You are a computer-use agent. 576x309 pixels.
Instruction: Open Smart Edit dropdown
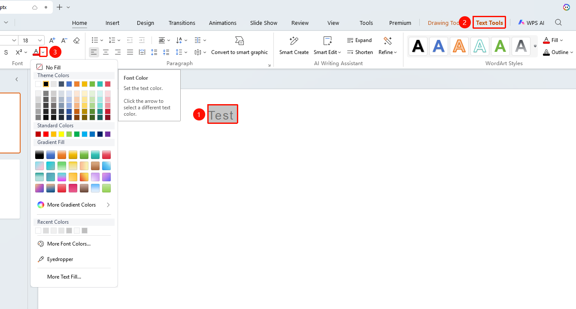(327, 46)
